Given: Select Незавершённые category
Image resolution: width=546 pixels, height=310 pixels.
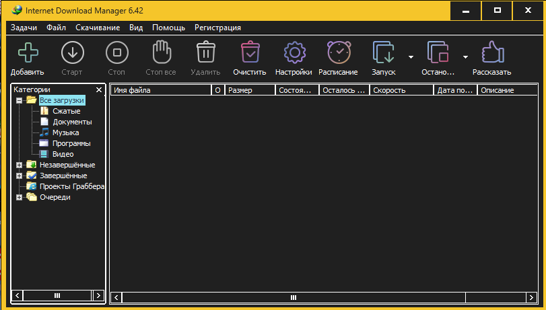Looking at the screenshot, I should (x=67, y=165).
